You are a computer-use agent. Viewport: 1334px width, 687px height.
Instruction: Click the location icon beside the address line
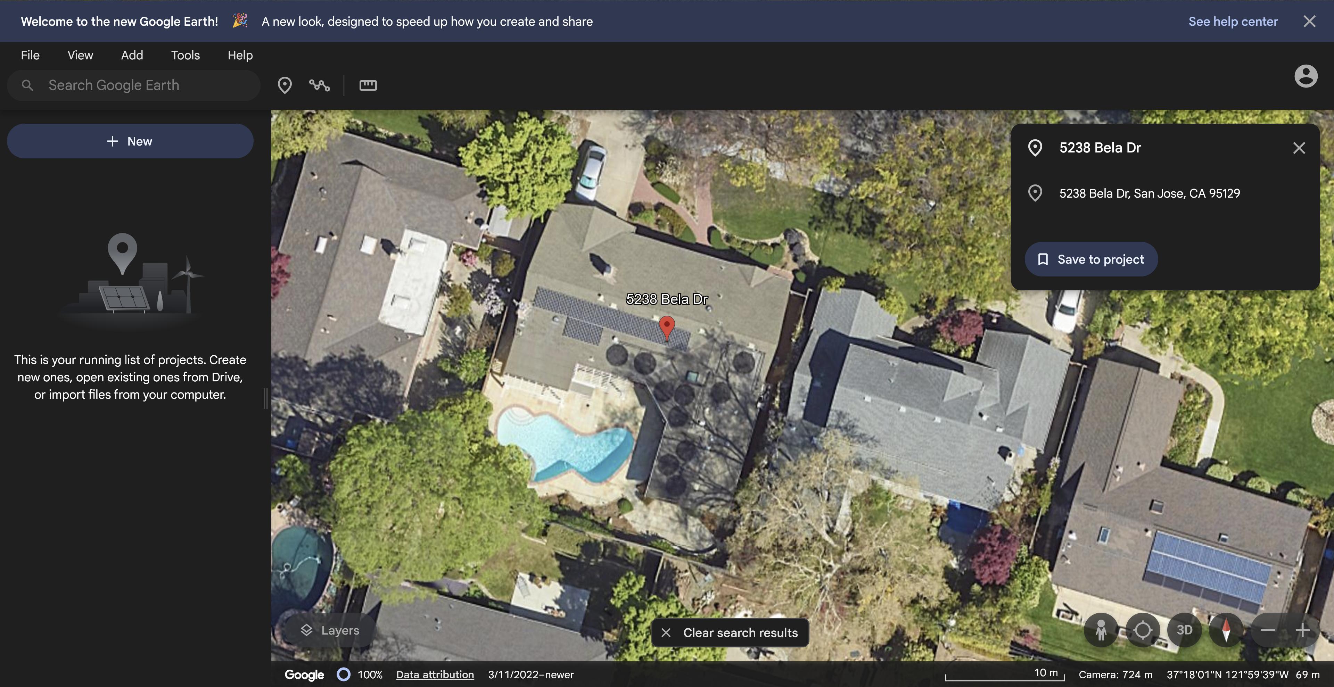coord(1035,193)
